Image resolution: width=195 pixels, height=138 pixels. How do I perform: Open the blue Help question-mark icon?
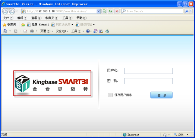pos(88,31)
